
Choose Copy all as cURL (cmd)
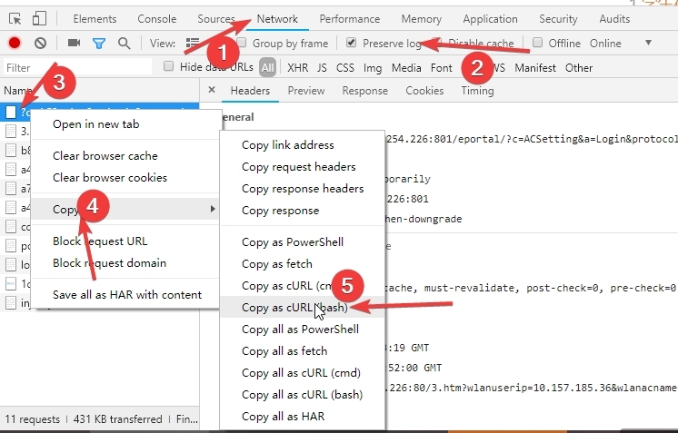coord(303,373)
